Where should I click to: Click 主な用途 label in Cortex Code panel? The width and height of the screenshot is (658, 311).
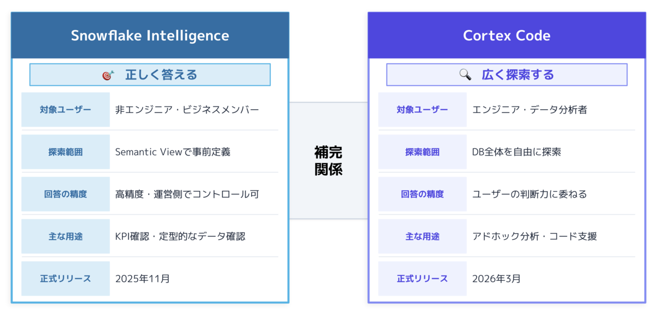coord(422,236)
